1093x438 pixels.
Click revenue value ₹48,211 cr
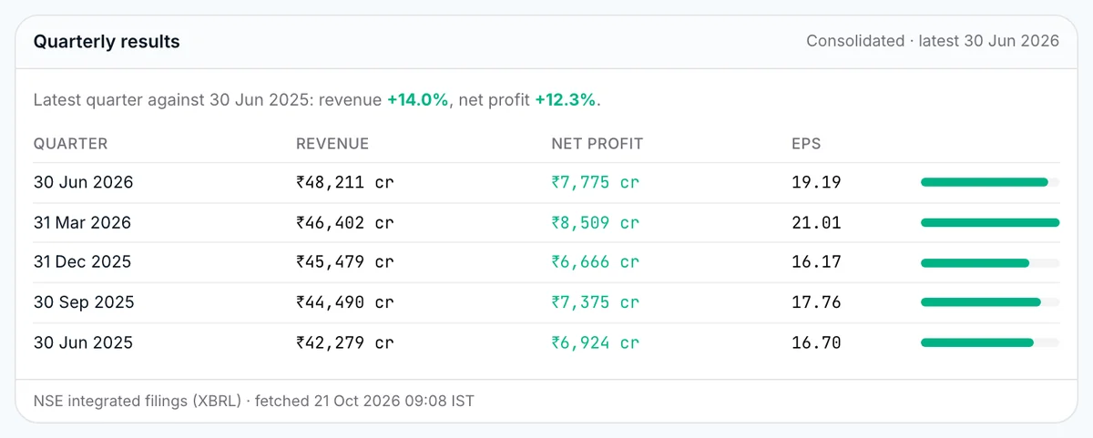point(345,182)
